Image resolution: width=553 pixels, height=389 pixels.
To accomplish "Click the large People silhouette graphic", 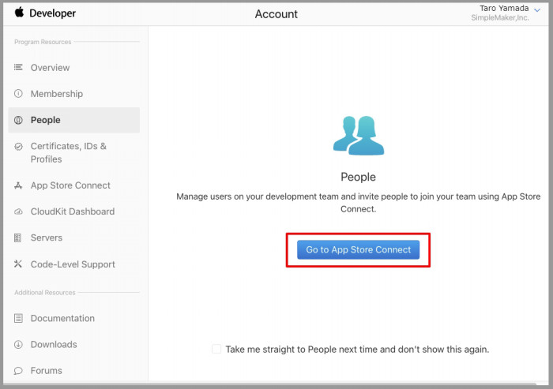I will (359, 135).
